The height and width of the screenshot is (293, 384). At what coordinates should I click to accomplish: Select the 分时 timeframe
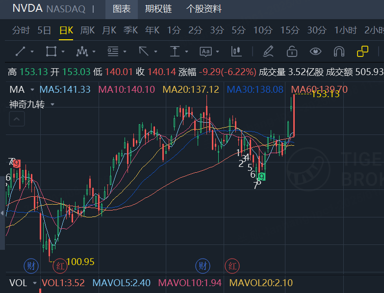click(21, 30)
